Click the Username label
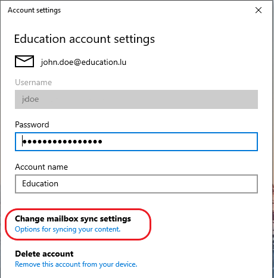Screen dimensions: 274x278 coord(33,82)
